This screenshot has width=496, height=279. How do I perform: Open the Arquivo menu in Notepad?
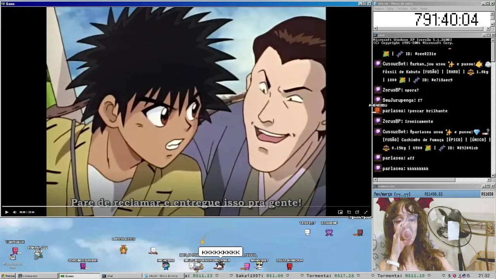(379, 9)
